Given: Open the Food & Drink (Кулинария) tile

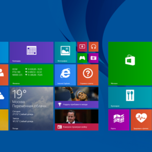Looking at the screenshot, I should point(130,97).
